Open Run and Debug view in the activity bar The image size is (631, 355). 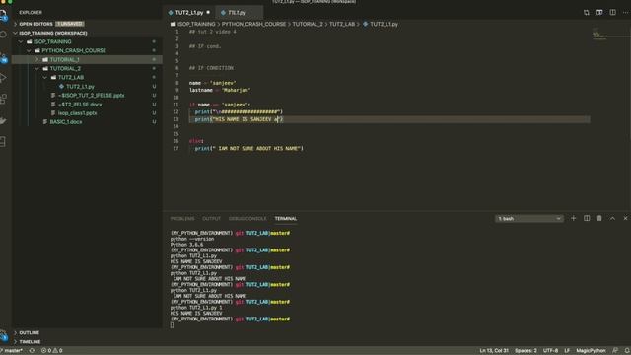tap(3, 78)
